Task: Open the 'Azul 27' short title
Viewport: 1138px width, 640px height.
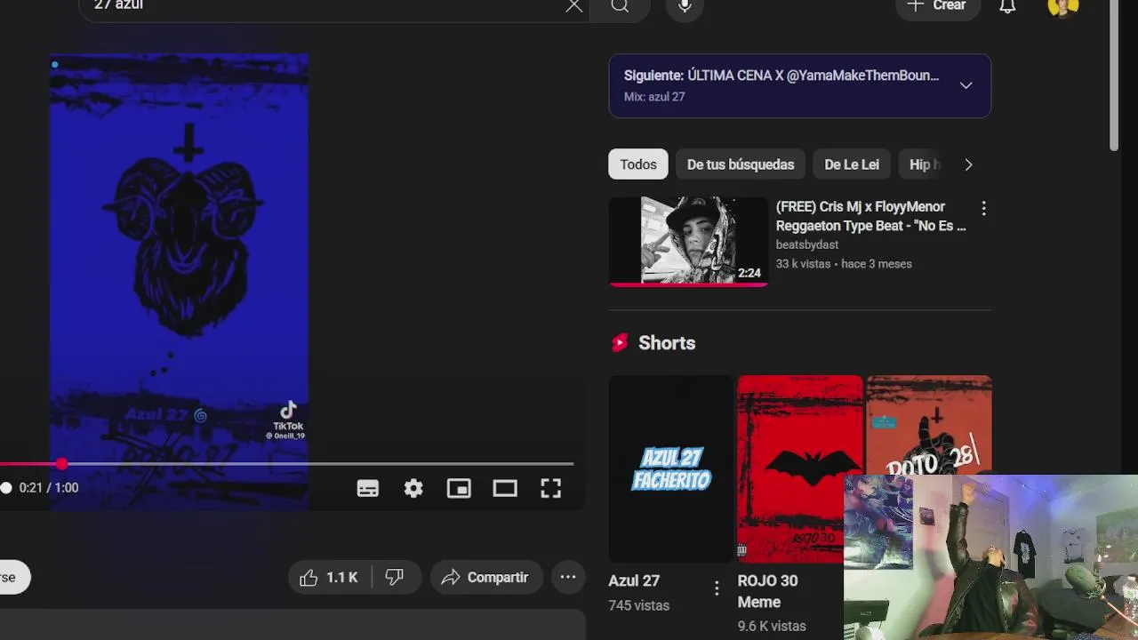Action: 634,580
